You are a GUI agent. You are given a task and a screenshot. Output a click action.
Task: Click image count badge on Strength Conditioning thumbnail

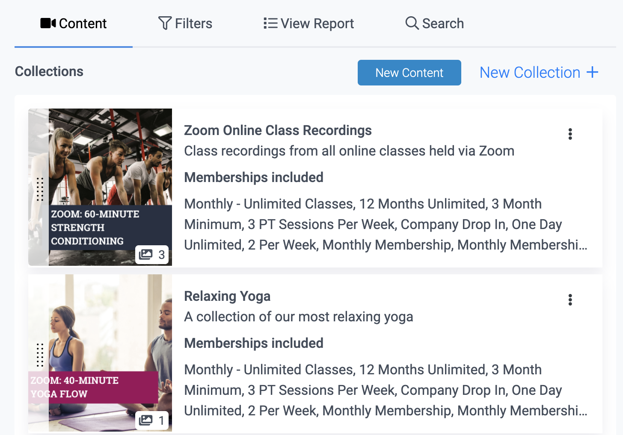152,255
